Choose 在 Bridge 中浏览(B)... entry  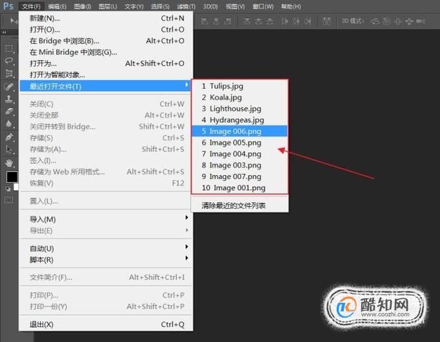point(106,41)
